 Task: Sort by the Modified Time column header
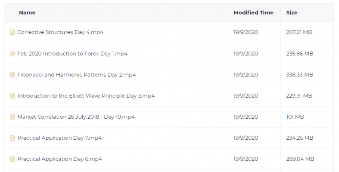[x=253, y=12]
